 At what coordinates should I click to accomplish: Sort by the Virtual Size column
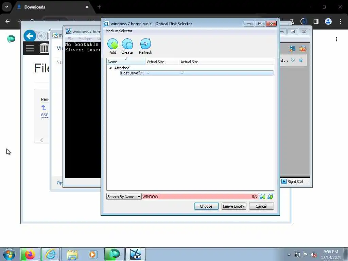[162, 62]
